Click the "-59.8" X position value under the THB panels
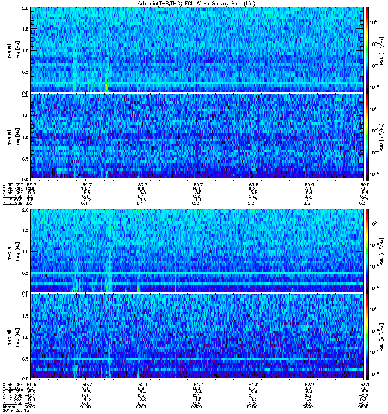388x414 pixels. [252, 185]
